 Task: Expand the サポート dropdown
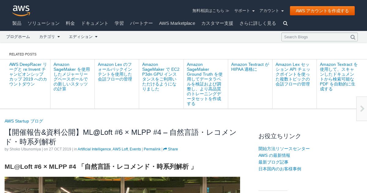point(244,11)
